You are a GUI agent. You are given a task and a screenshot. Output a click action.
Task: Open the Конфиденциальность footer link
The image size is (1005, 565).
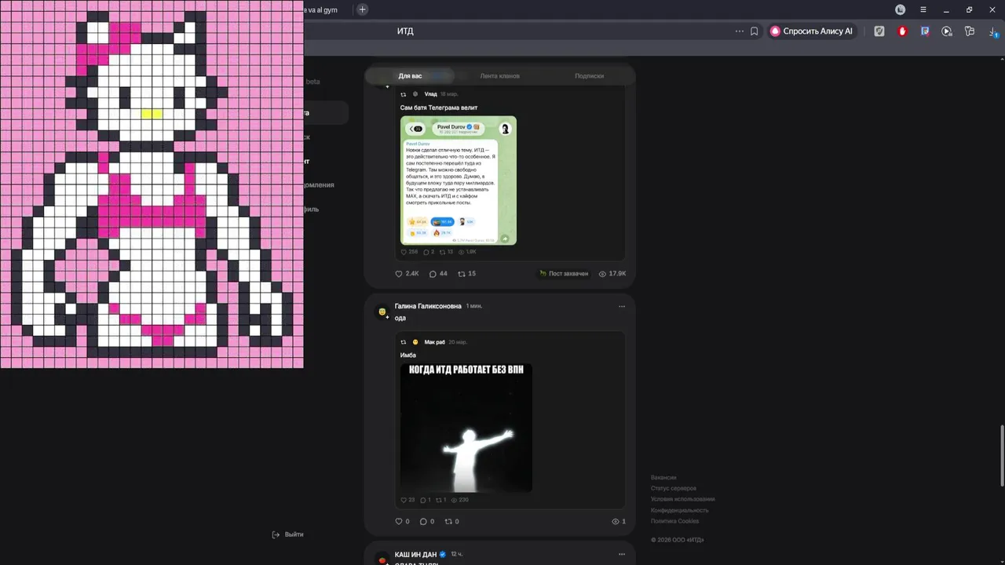click(680, 511)
